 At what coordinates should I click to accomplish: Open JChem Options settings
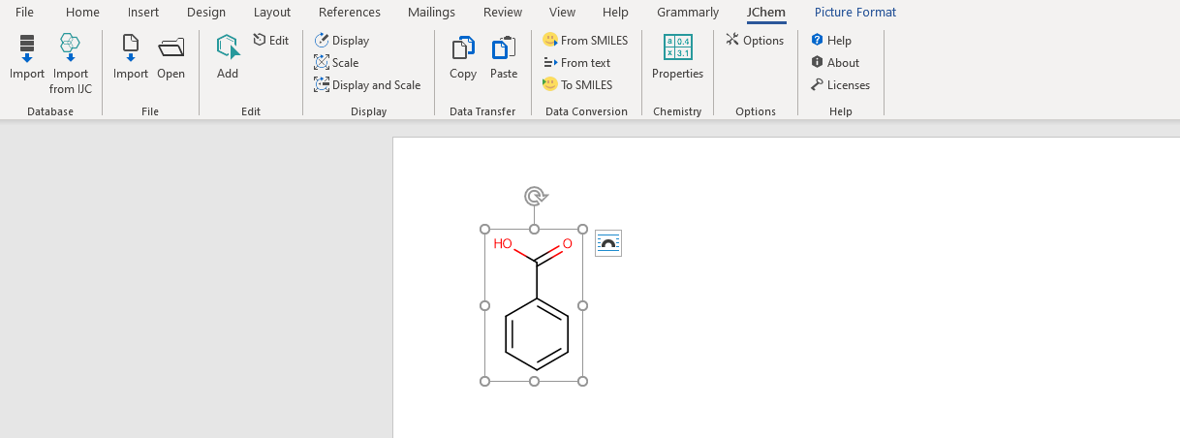click(755, 41)
